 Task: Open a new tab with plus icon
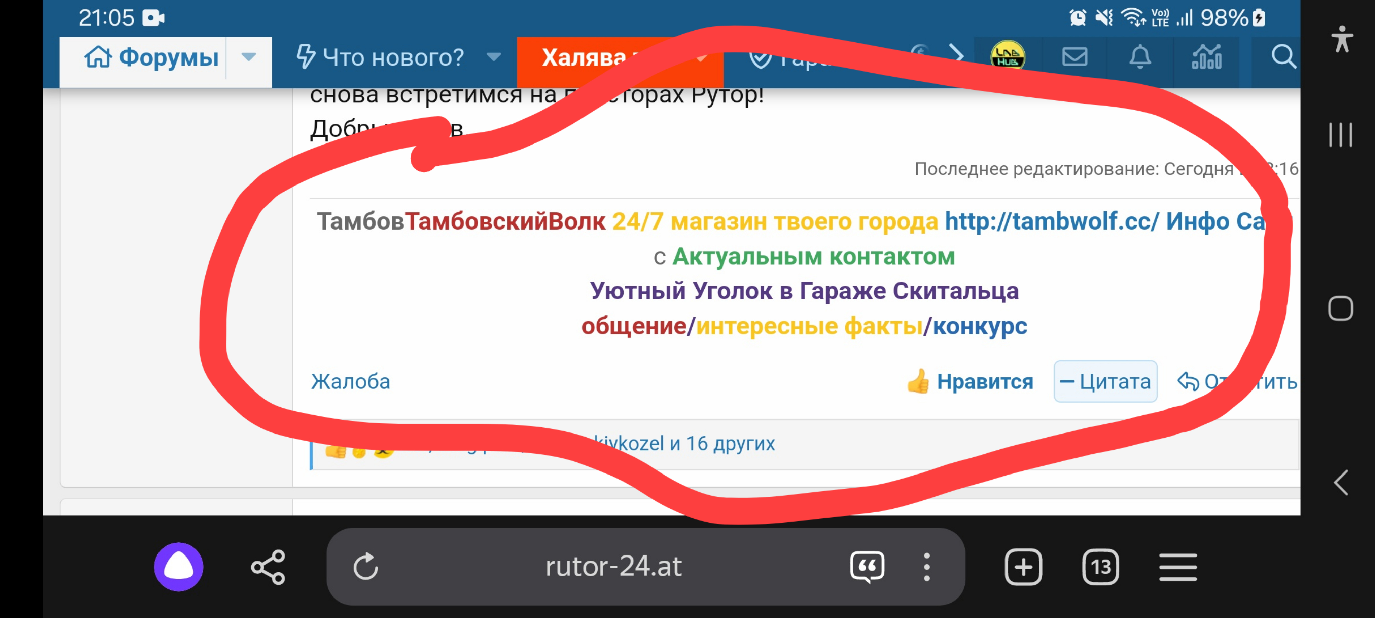[x=1023, y=567]
